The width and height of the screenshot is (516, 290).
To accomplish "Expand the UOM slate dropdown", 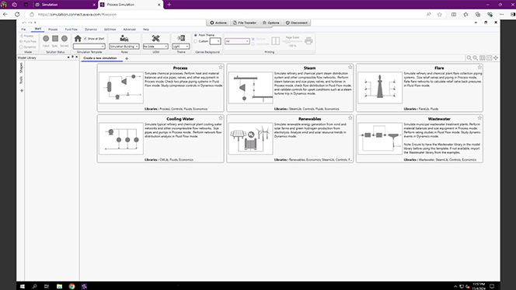I will 155,47.
